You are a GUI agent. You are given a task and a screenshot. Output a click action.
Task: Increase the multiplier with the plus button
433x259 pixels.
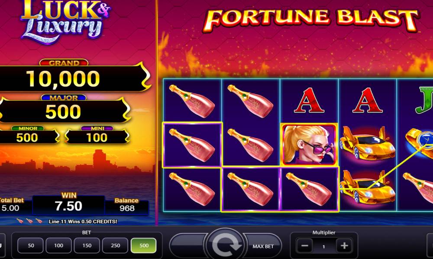(x=344, y=246)
